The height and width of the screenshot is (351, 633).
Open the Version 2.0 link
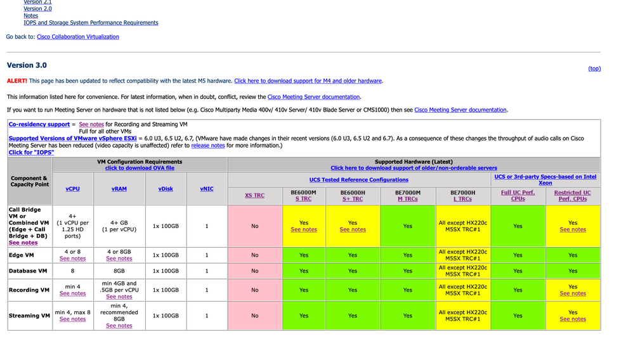pyautogui.click(x=37, y=8)
